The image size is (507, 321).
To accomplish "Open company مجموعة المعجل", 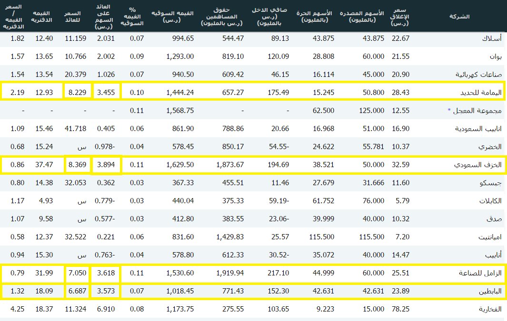I will pos(477,111).
